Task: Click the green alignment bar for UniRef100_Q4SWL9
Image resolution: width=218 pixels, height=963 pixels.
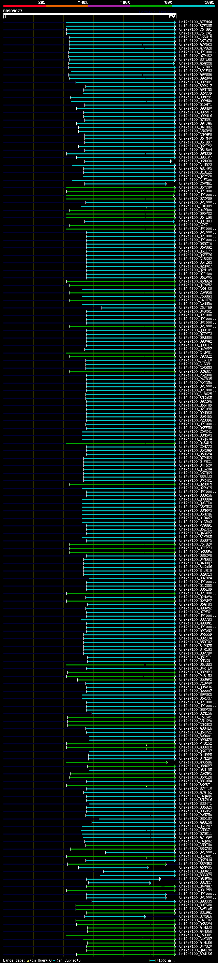Action: point(121,443)
